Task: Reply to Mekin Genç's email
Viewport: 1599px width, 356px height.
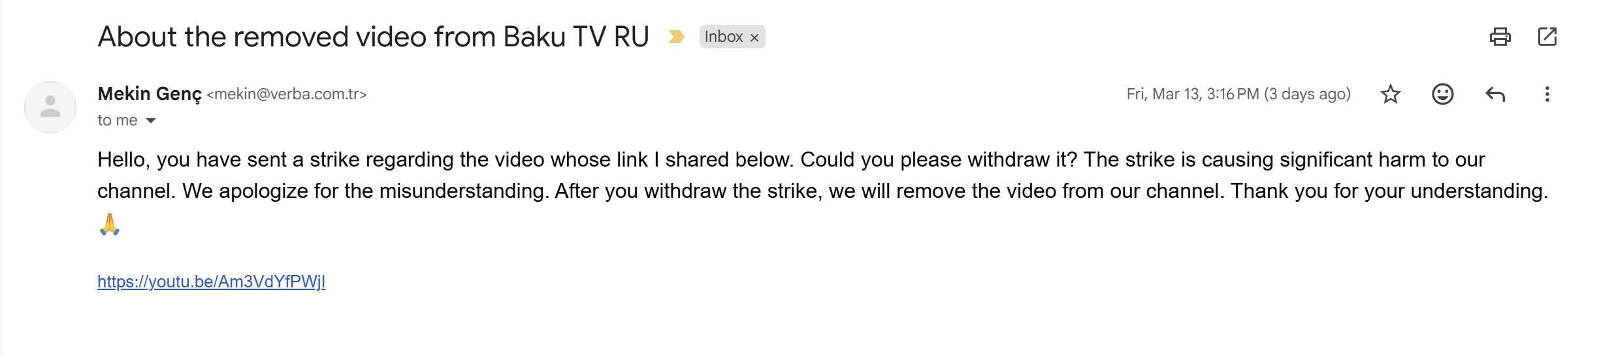Action: pyautogui.click(x=1495, y=94)
